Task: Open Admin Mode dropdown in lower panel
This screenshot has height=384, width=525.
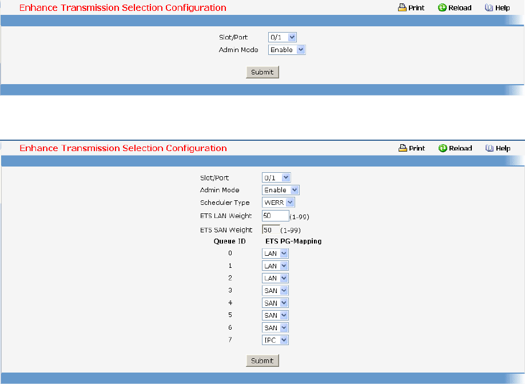Action: pyautogui.click(x=281, y=190)
